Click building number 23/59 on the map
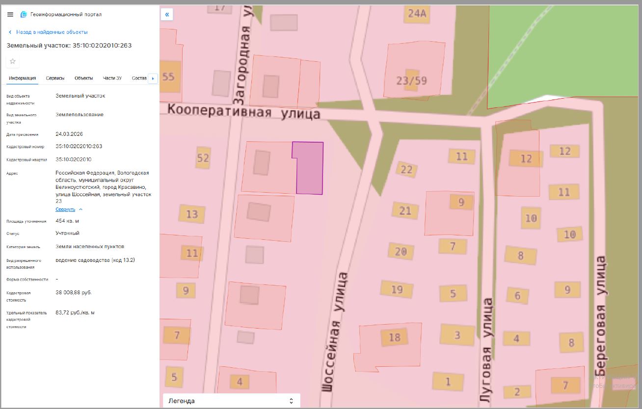 [412, 80]
